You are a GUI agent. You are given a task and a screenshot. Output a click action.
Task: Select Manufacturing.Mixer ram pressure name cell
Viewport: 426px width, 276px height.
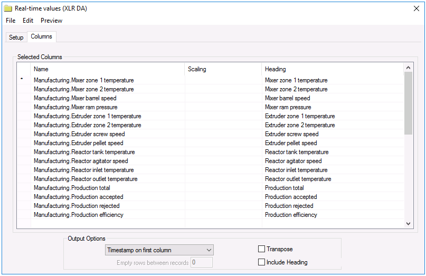coord(108,107)
